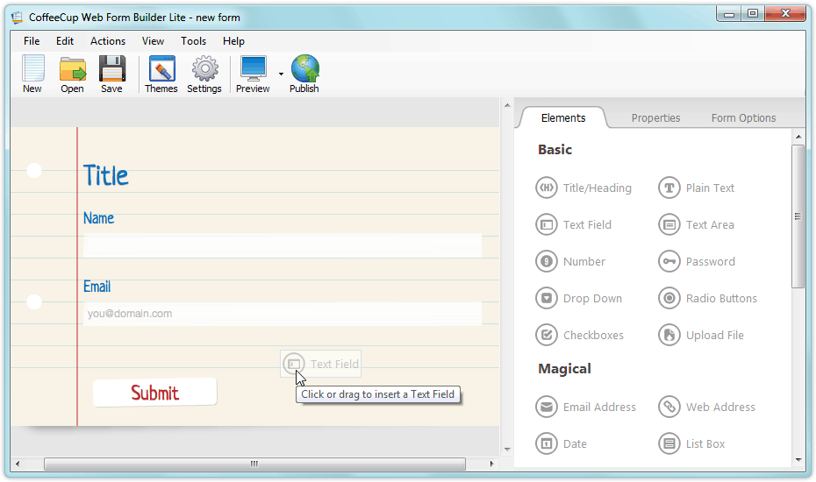Click the Email input field

282,314
